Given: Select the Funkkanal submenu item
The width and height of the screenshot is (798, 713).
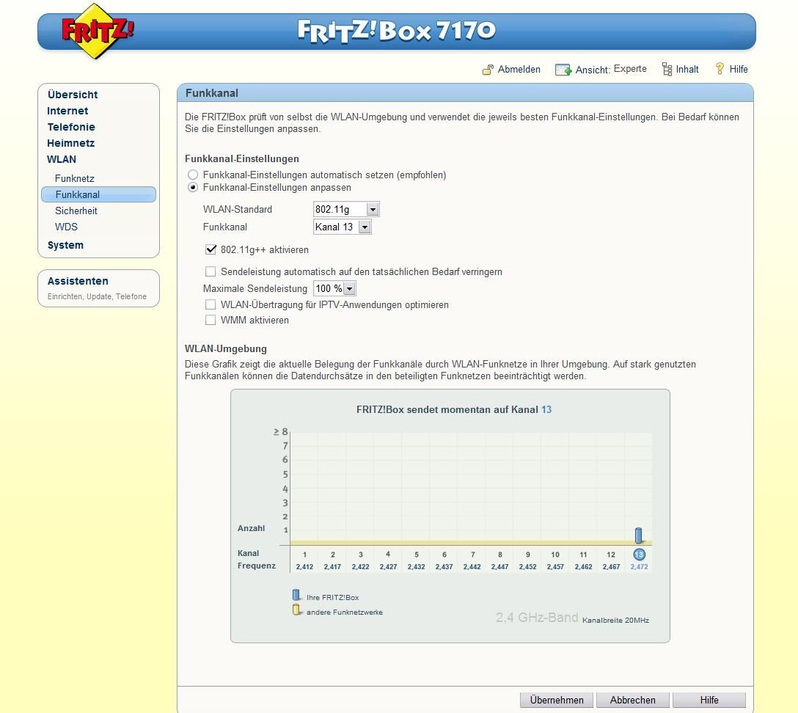Looking at the screenshot, I should click(99, 194).
